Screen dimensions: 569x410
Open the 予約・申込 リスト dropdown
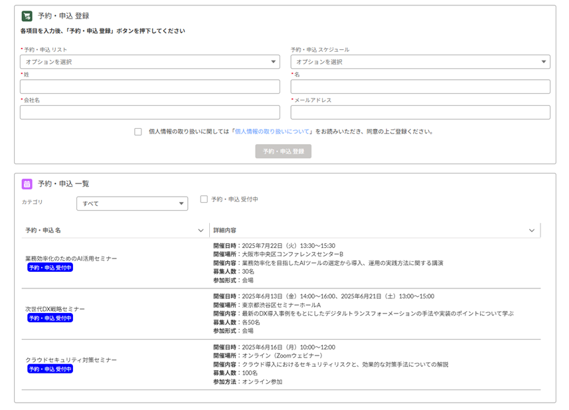(x=150, y=62)
